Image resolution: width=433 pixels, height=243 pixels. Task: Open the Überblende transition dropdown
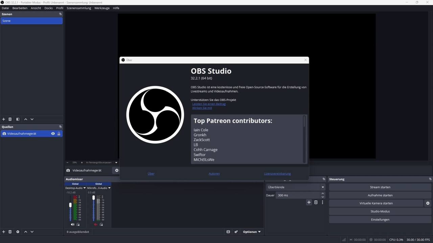pos(296,187)
